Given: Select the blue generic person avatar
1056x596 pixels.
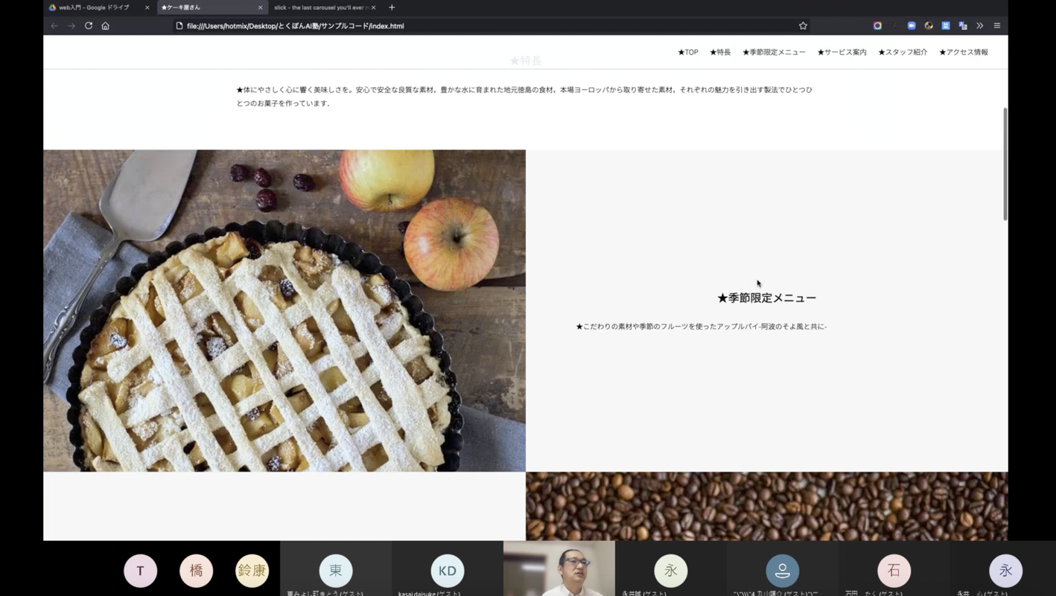Looking at the screenshot, I should pyautogui.click(x=783, y=571).
